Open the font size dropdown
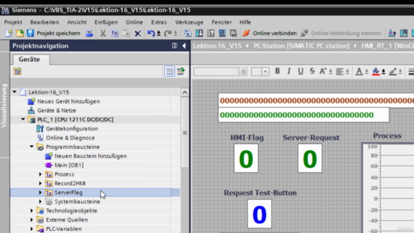This screenshot has width=414, height=233. pyautogui.click(x=265, y=72)
